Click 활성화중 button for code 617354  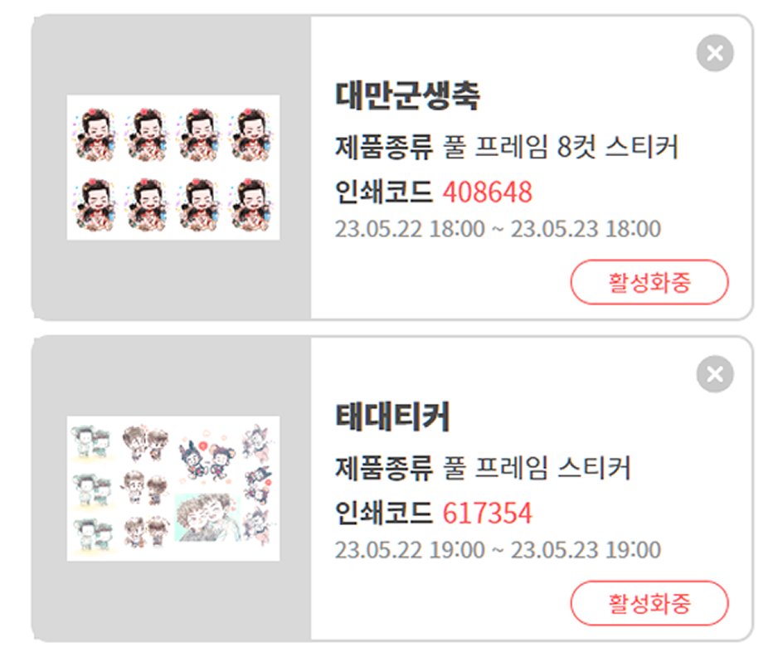(x=649, y=603)
